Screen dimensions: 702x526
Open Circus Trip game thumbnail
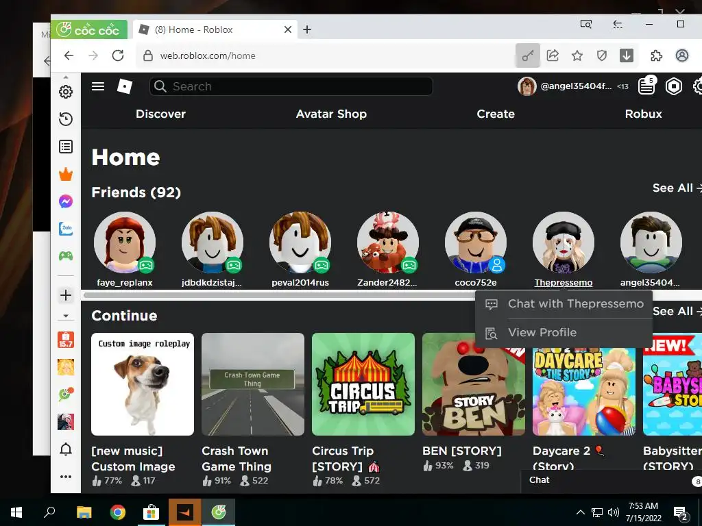[x=363, y=384]
